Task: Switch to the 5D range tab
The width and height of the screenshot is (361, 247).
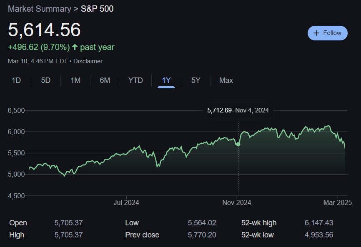Action: pyautogui.click(x=45, y=80)
